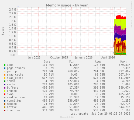Viewport: 134px width, 120px height.
Task: Click the 'swap_cache' legend label
Action: click(15, 75)
